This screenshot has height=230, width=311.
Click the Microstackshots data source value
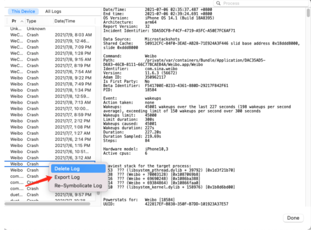coord(162,39)
